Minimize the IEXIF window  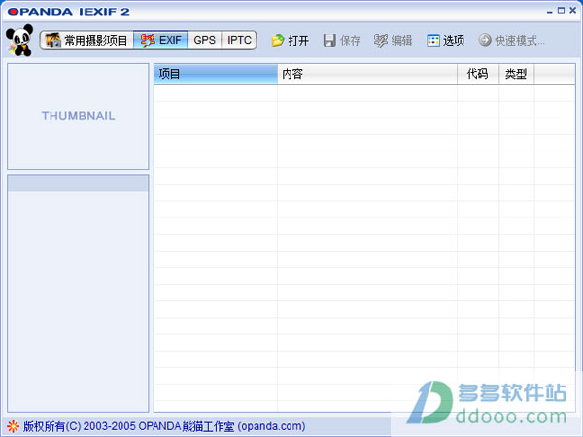click(x=550, y=11)
